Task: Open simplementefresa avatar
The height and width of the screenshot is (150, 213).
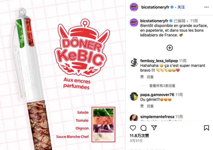Action: [x=134, y=117]
